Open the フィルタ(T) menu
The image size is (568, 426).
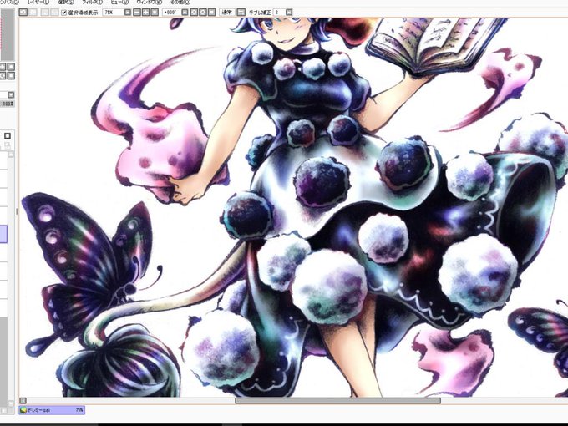(x=92, y=3)
